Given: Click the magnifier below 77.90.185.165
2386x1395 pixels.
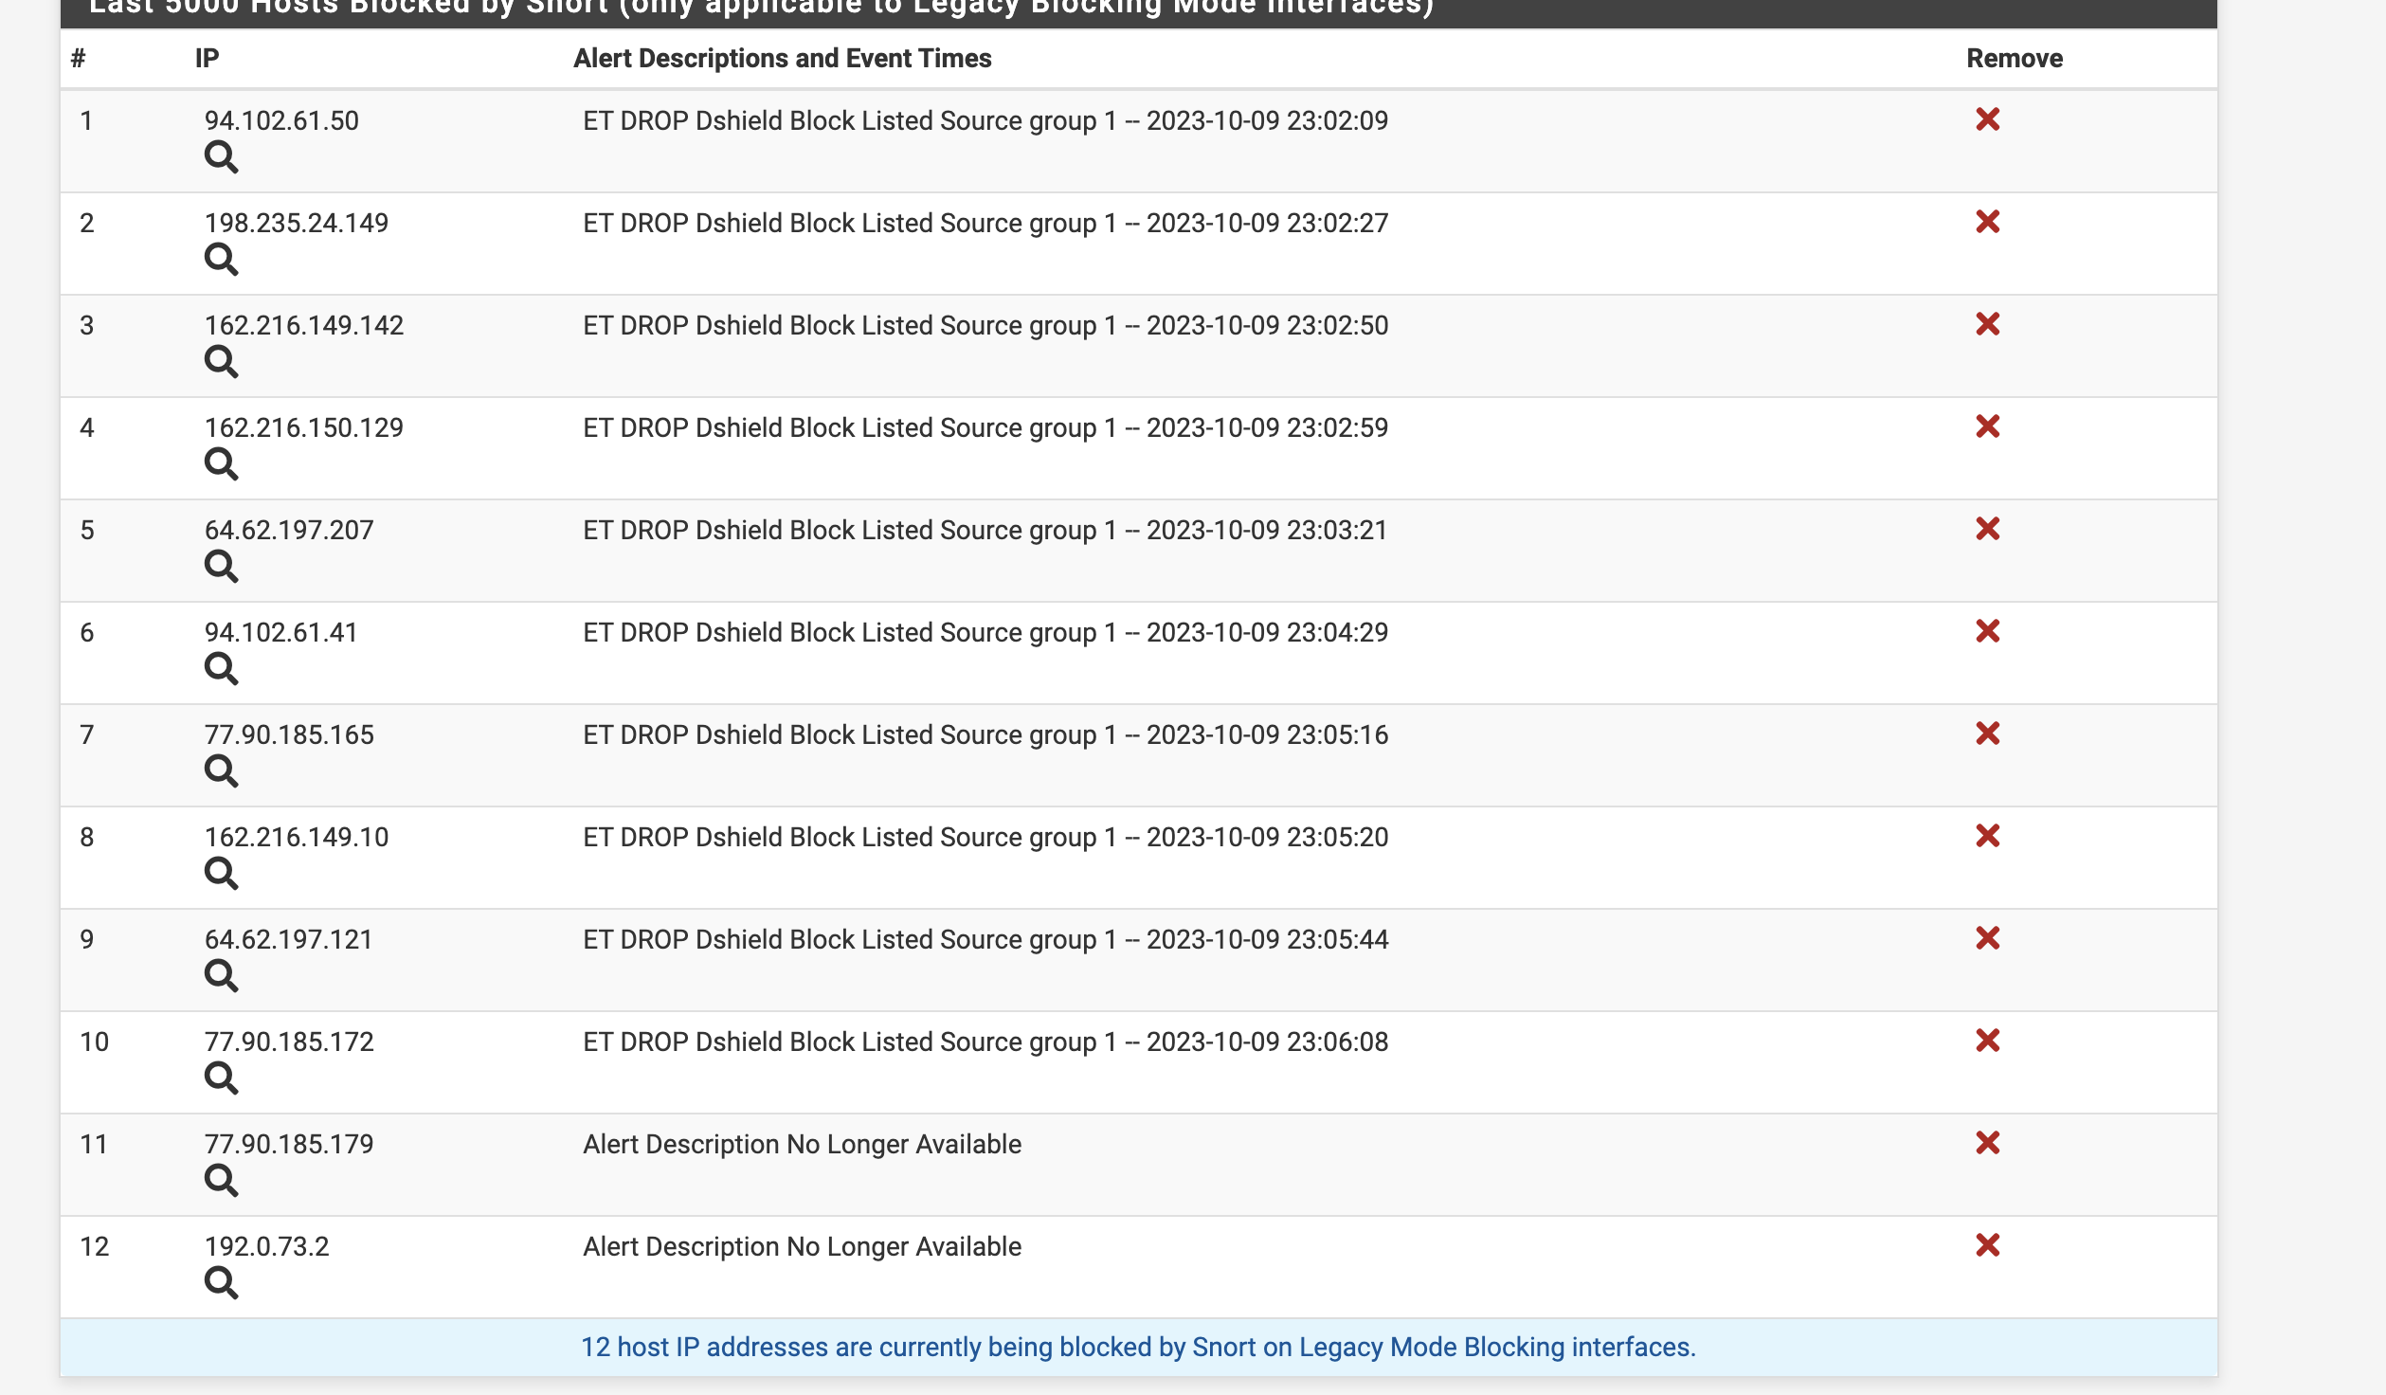Looking at the screenshot, I should [x=221, y=770].
